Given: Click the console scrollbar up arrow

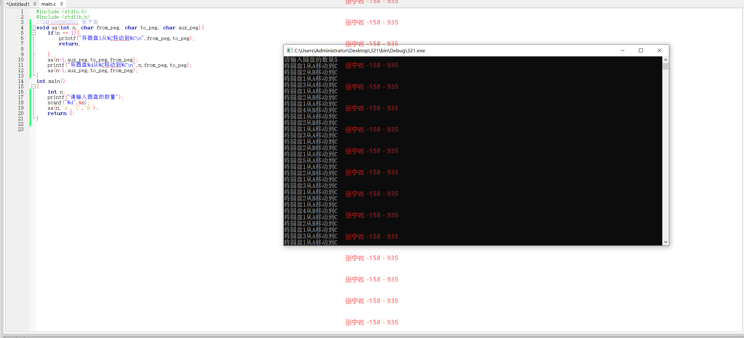Looking at the screenshot, I should 665,60.
